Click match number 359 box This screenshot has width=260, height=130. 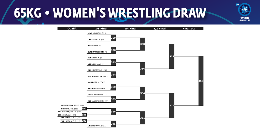[113, 38]
